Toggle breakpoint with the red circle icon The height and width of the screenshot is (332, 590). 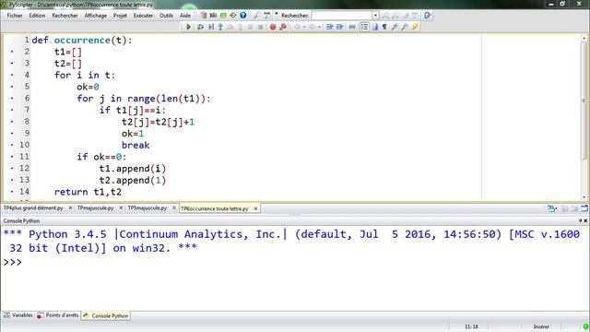273,27
